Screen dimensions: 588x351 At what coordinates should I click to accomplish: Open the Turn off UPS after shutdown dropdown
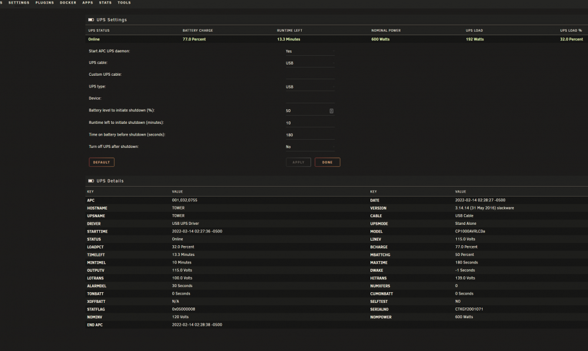(310, 147)
